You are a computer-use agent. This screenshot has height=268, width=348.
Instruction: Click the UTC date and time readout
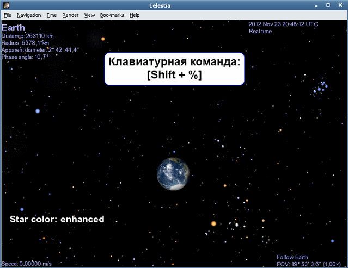pyautogui.click(x=283, y=24)
